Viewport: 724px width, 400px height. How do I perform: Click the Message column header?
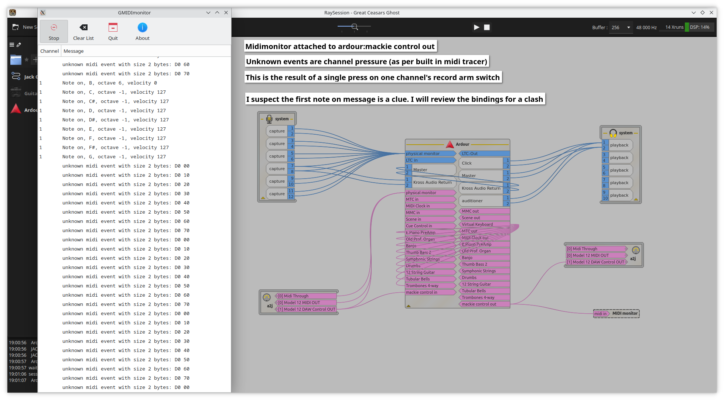74,51
